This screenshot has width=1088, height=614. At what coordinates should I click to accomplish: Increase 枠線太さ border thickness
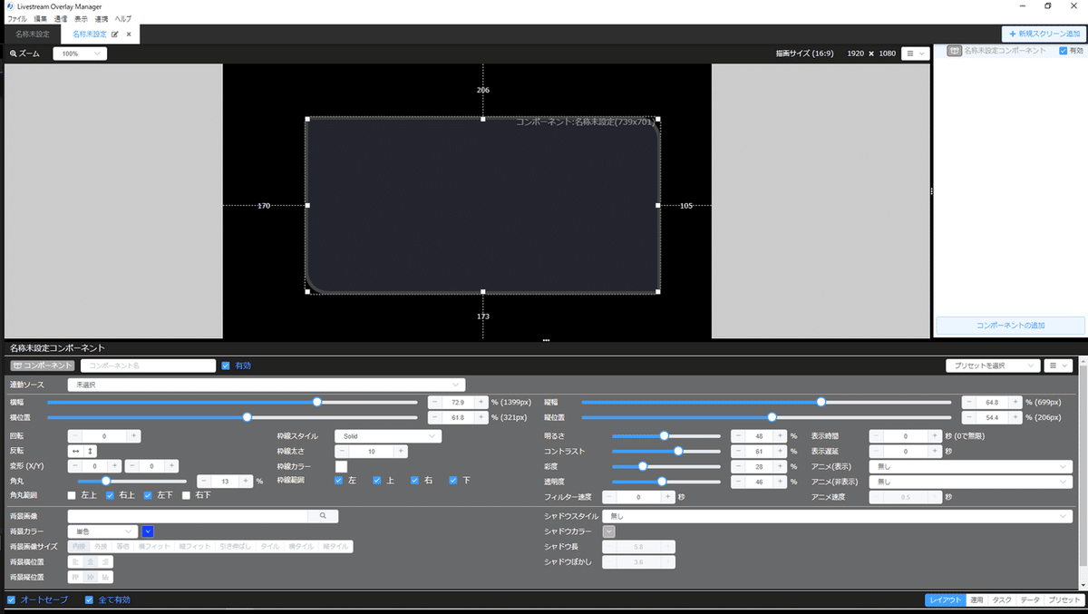(x=400, y=451)
